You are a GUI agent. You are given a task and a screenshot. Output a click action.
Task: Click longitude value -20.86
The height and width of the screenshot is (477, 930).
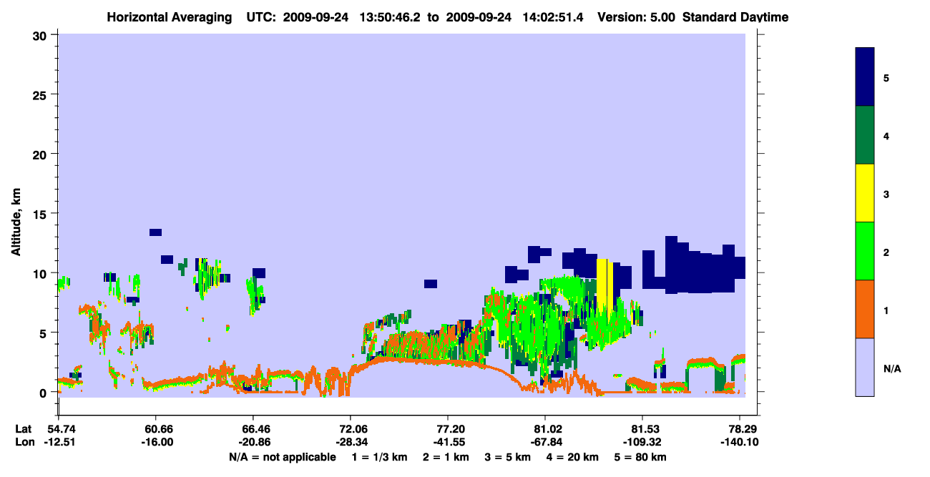pos(254,442)
